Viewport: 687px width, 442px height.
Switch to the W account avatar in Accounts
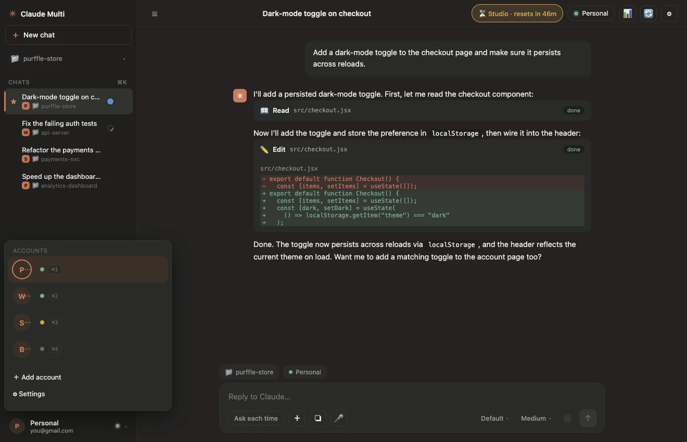coord(22,296)
